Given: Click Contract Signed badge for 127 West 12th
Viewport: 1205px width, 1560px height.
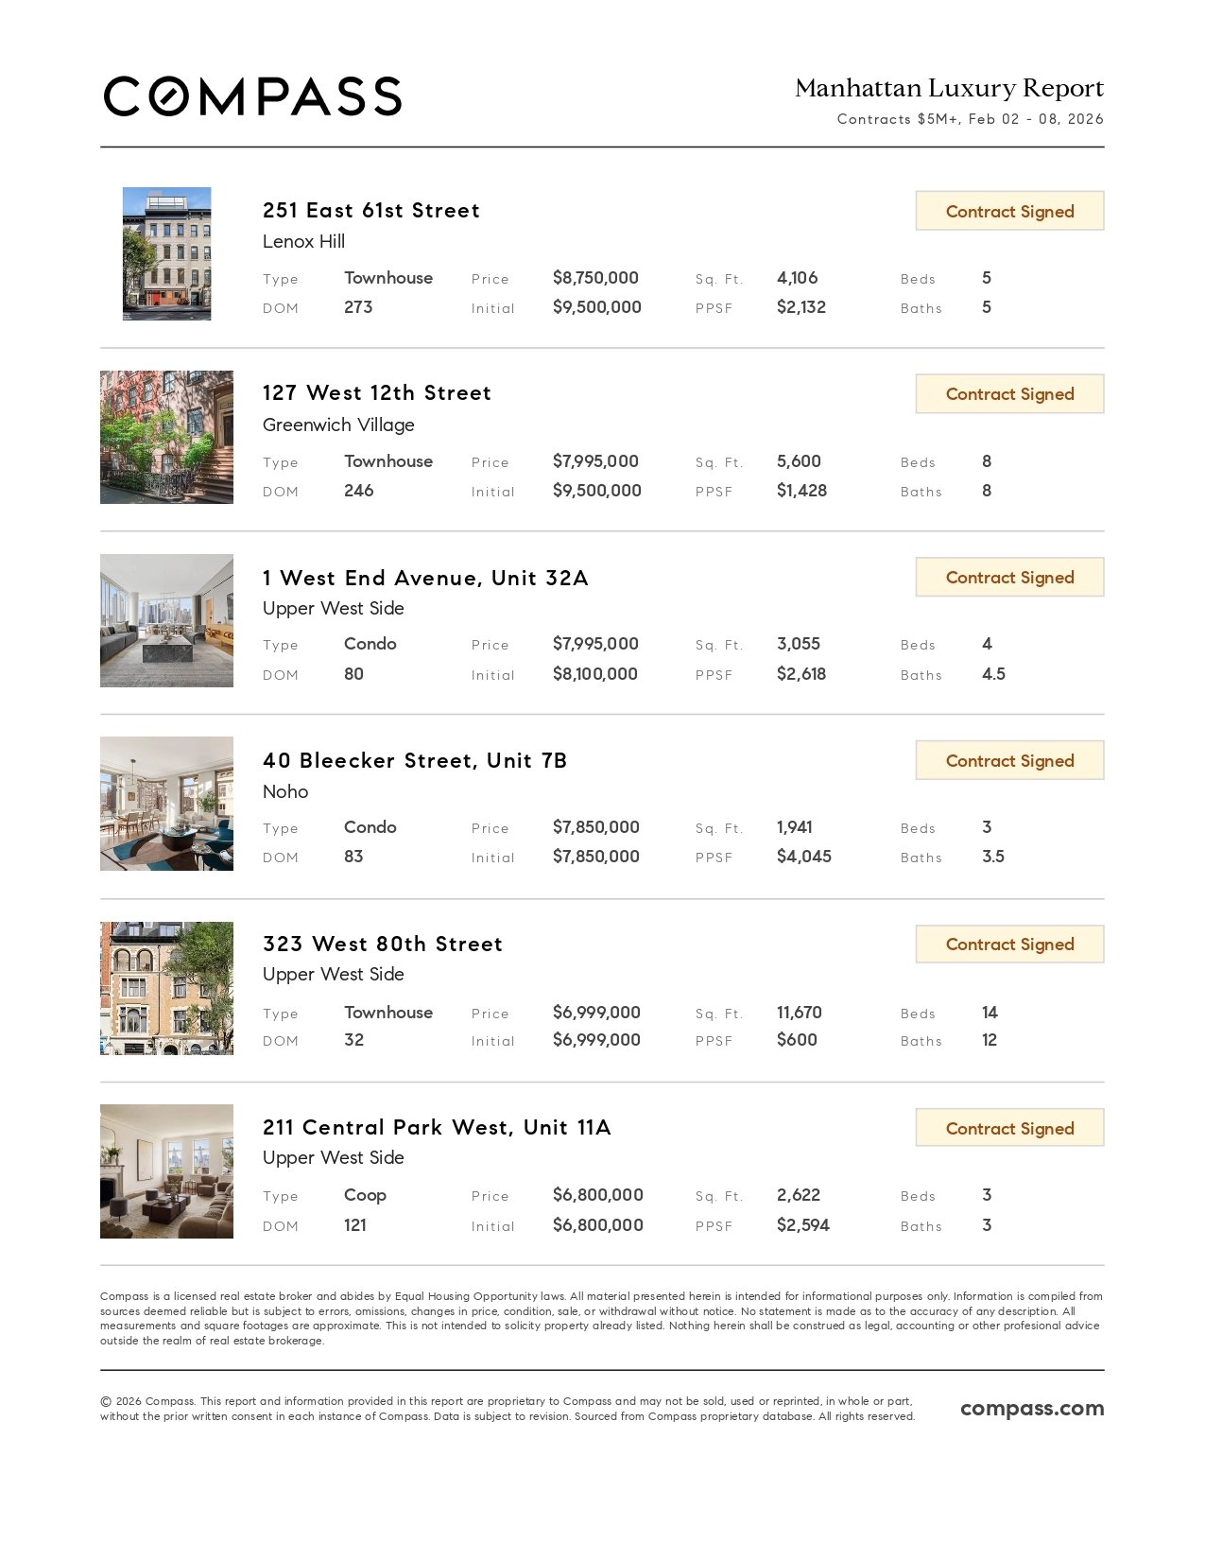Looking at the screenshot, I should (1009, 394).
